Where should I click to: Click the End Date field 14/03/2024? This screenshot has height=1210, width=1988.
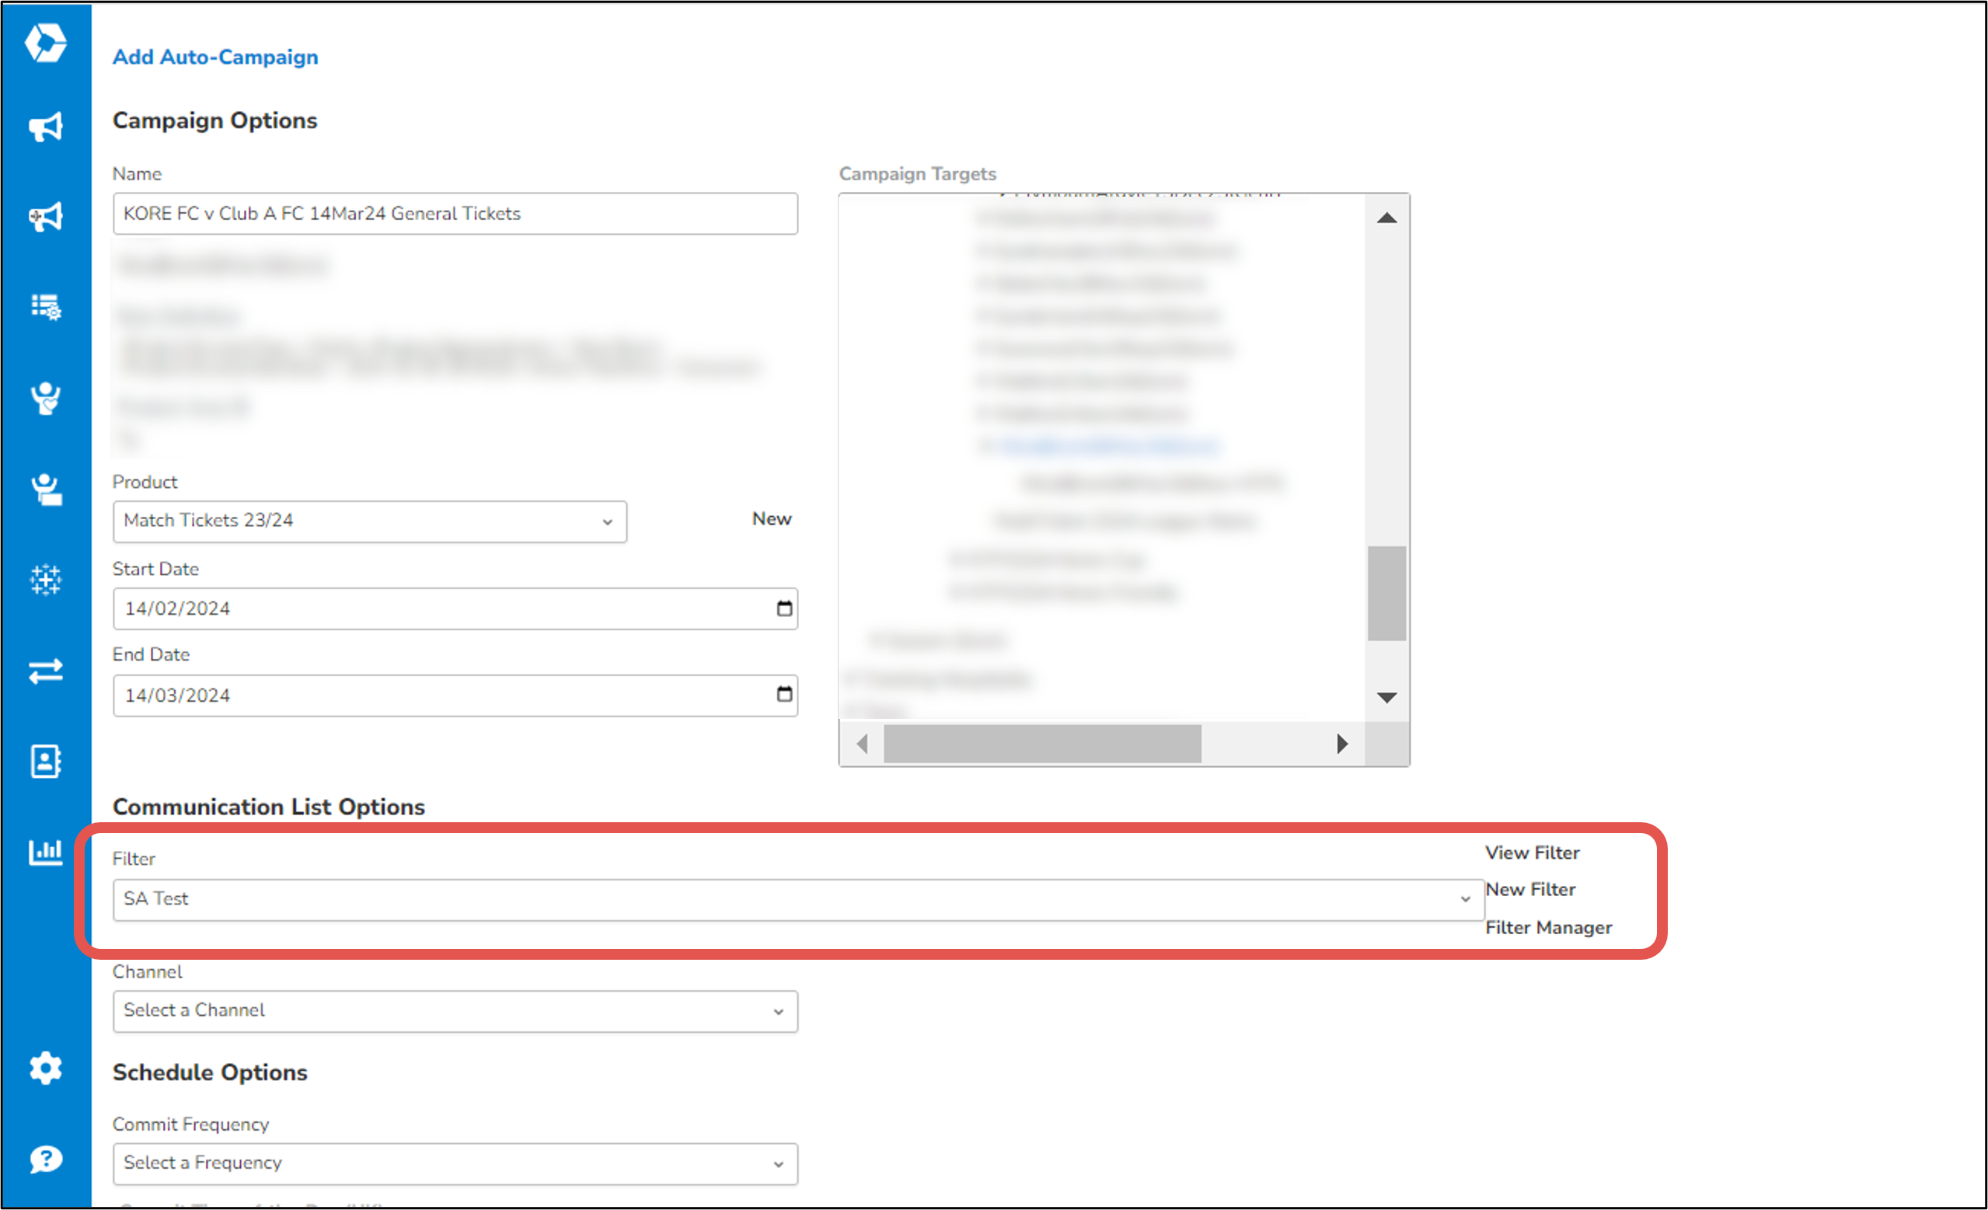455,696
